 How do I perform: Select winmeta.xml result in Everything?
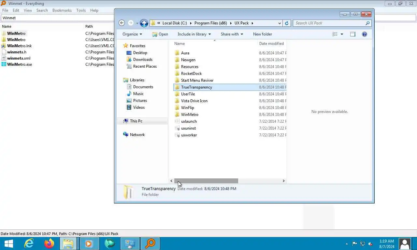[19, 58]
